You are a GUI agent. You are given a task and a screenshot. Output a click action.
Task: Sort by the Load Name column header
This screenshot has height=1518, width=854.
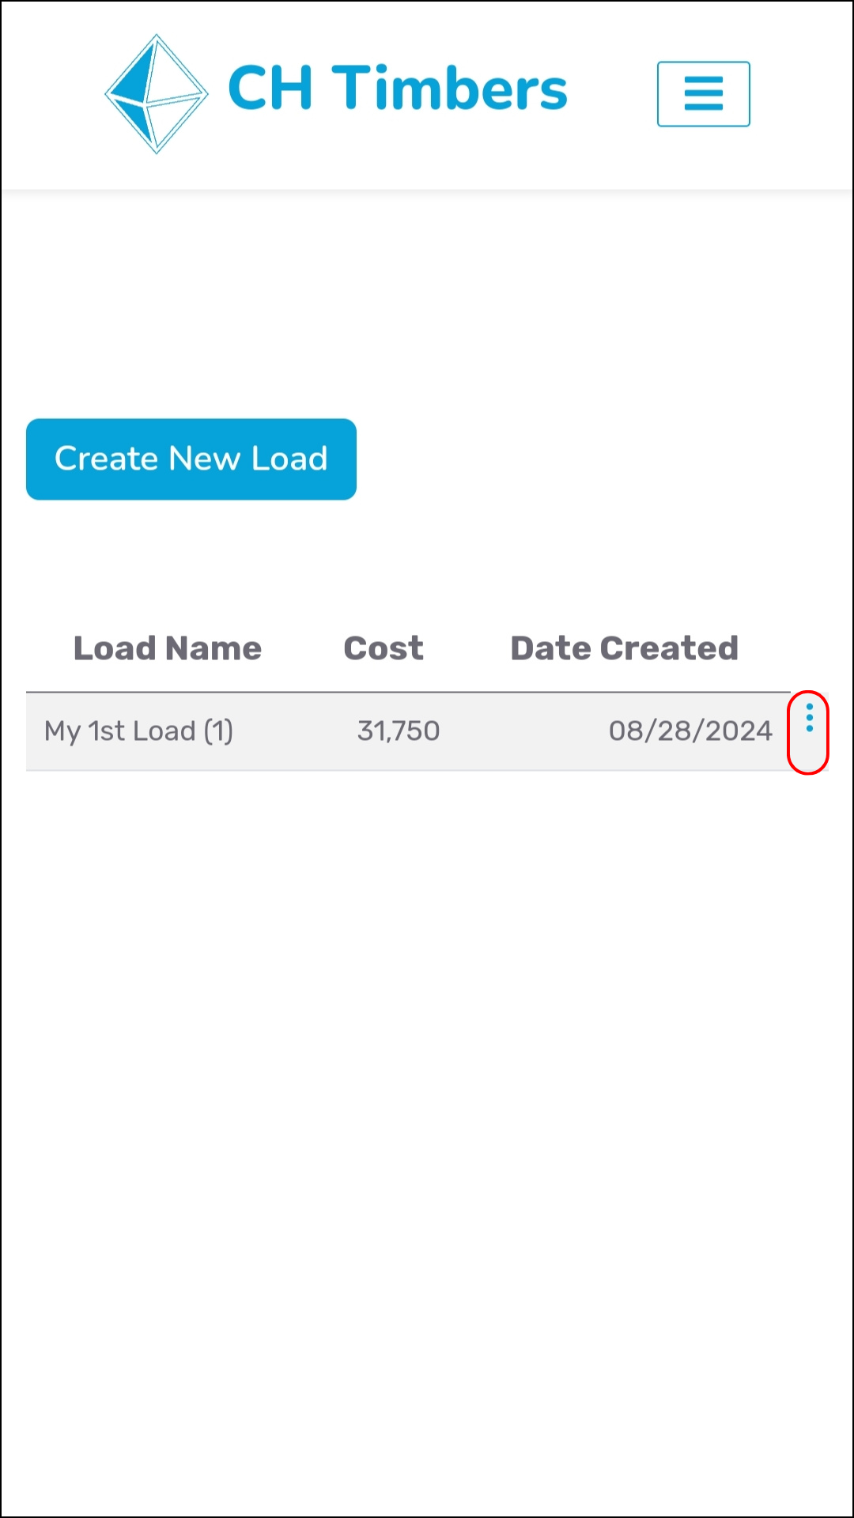[168, 648]
